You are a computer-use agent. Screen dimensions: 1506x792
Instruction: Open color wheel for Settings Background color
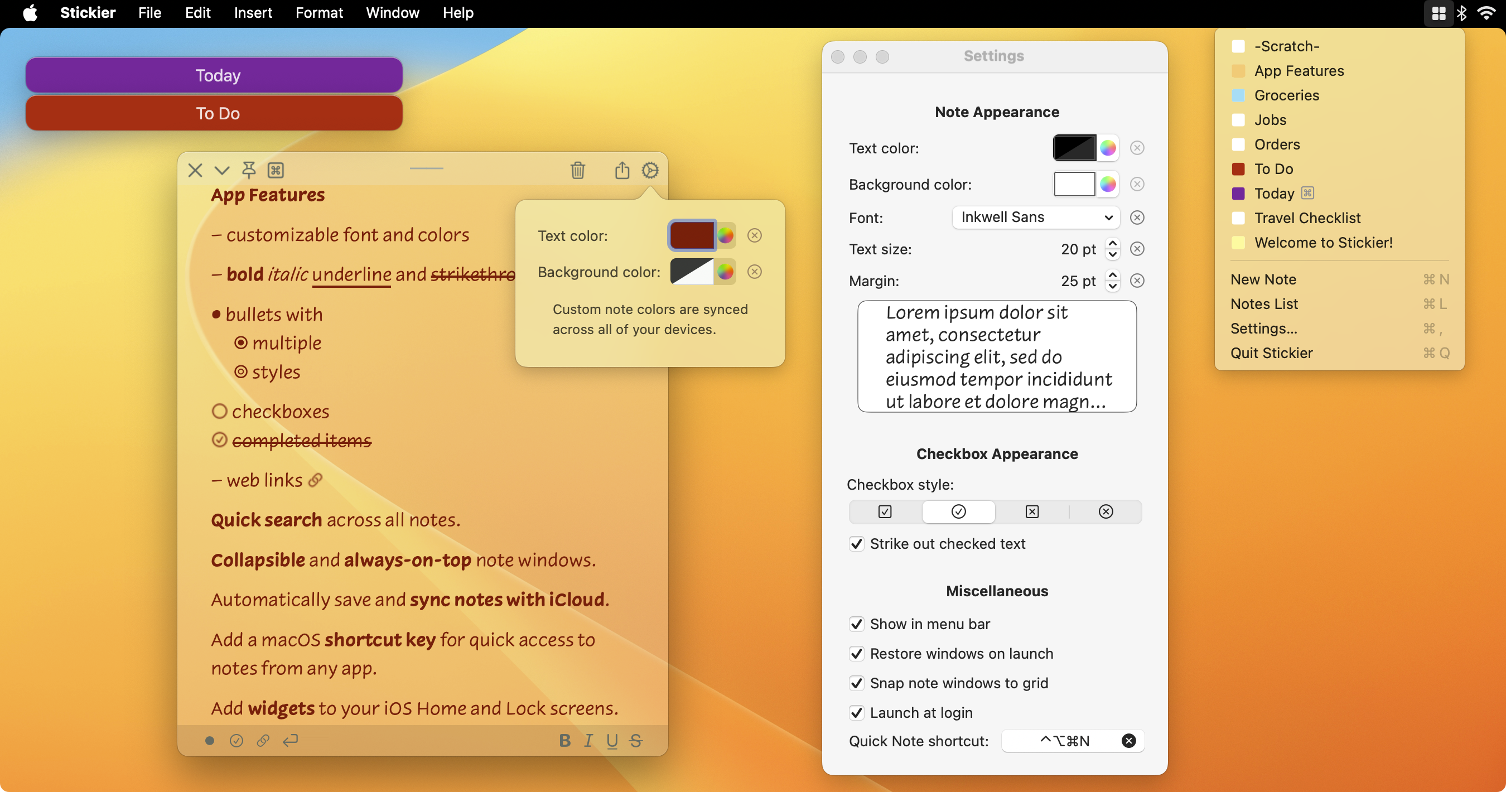(1108, 184)
